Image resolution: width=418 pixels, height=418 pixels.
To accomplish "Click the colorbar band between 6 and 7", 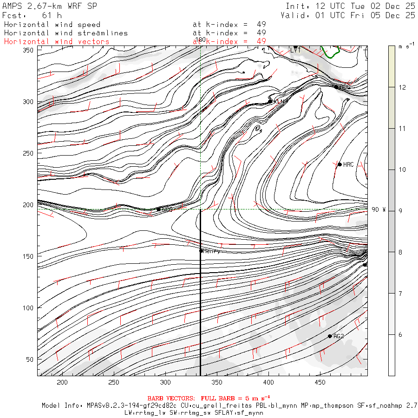I will pos(392,314).
